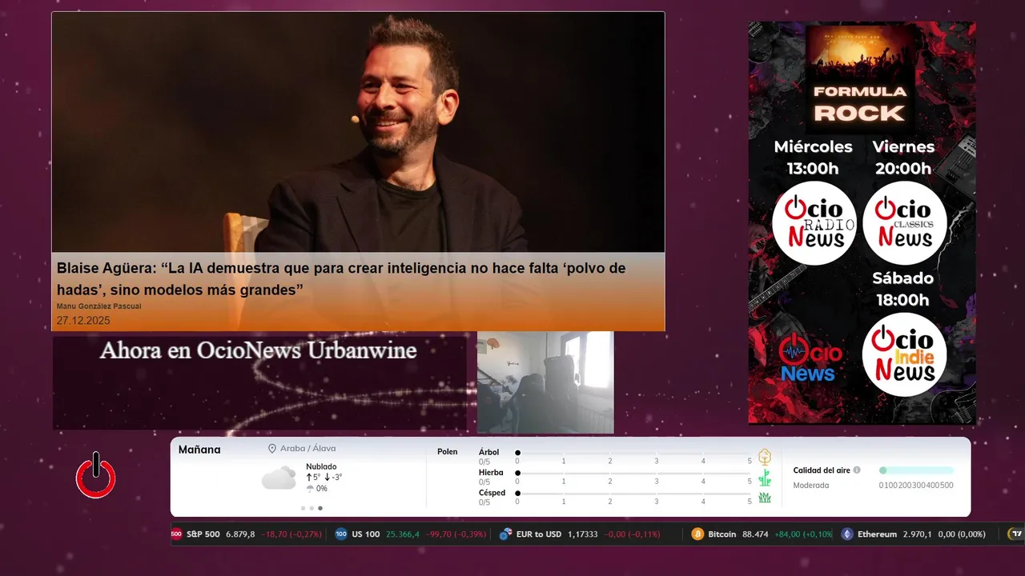This screenshot has height=576, width=1025.
Task: Click the red and blue OcioNews logo
Action: click(810, 358)
